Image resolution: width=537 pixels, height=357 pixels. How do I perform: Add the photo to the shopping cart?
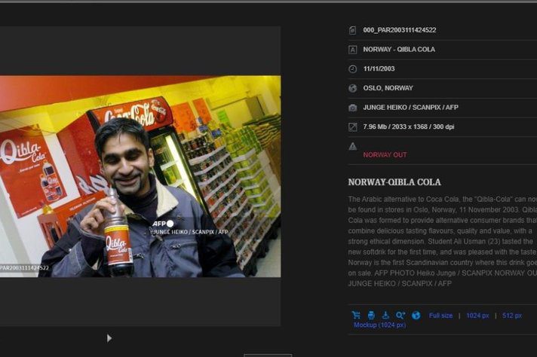(x=356, y=315)
